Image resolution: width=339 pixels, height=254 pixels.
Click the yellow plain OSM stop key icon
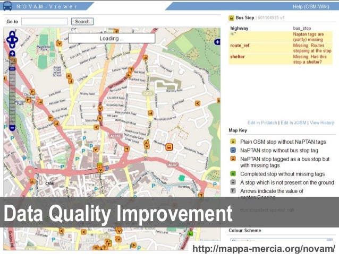click(233, 142)
